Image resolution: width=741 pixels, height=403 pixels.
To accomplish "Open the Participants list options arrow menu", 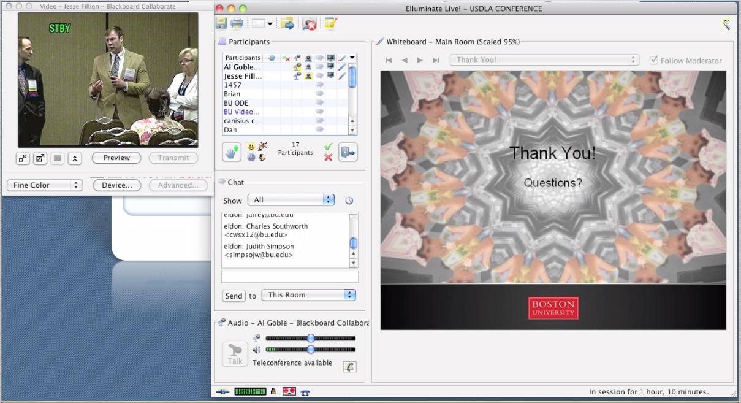I will 352,58.
